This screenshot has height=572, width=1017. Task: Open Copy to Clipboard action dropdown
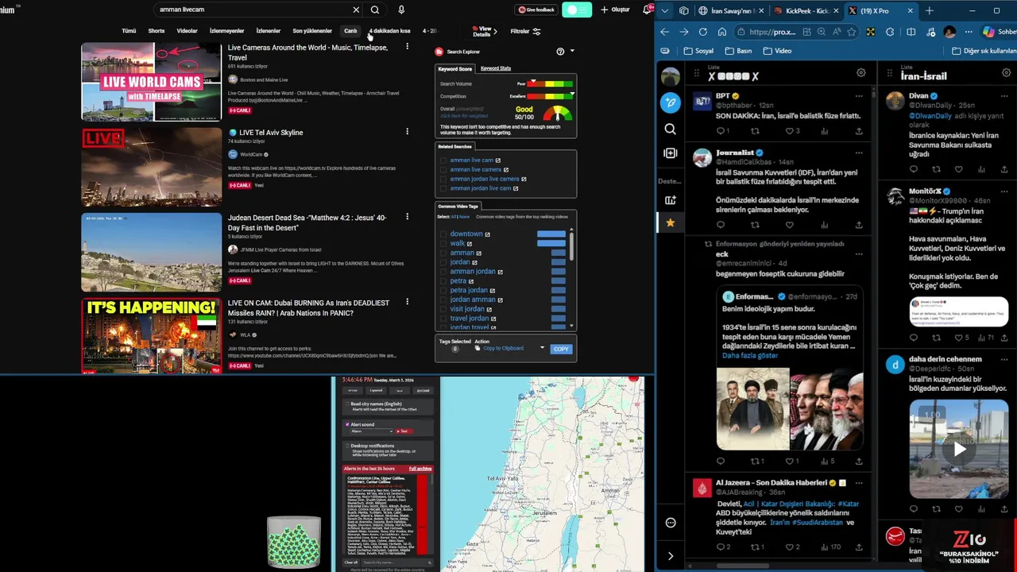tap(543, 348)
